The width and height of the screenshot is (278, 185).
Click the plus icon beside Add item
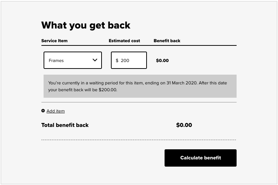click(43, 111)
